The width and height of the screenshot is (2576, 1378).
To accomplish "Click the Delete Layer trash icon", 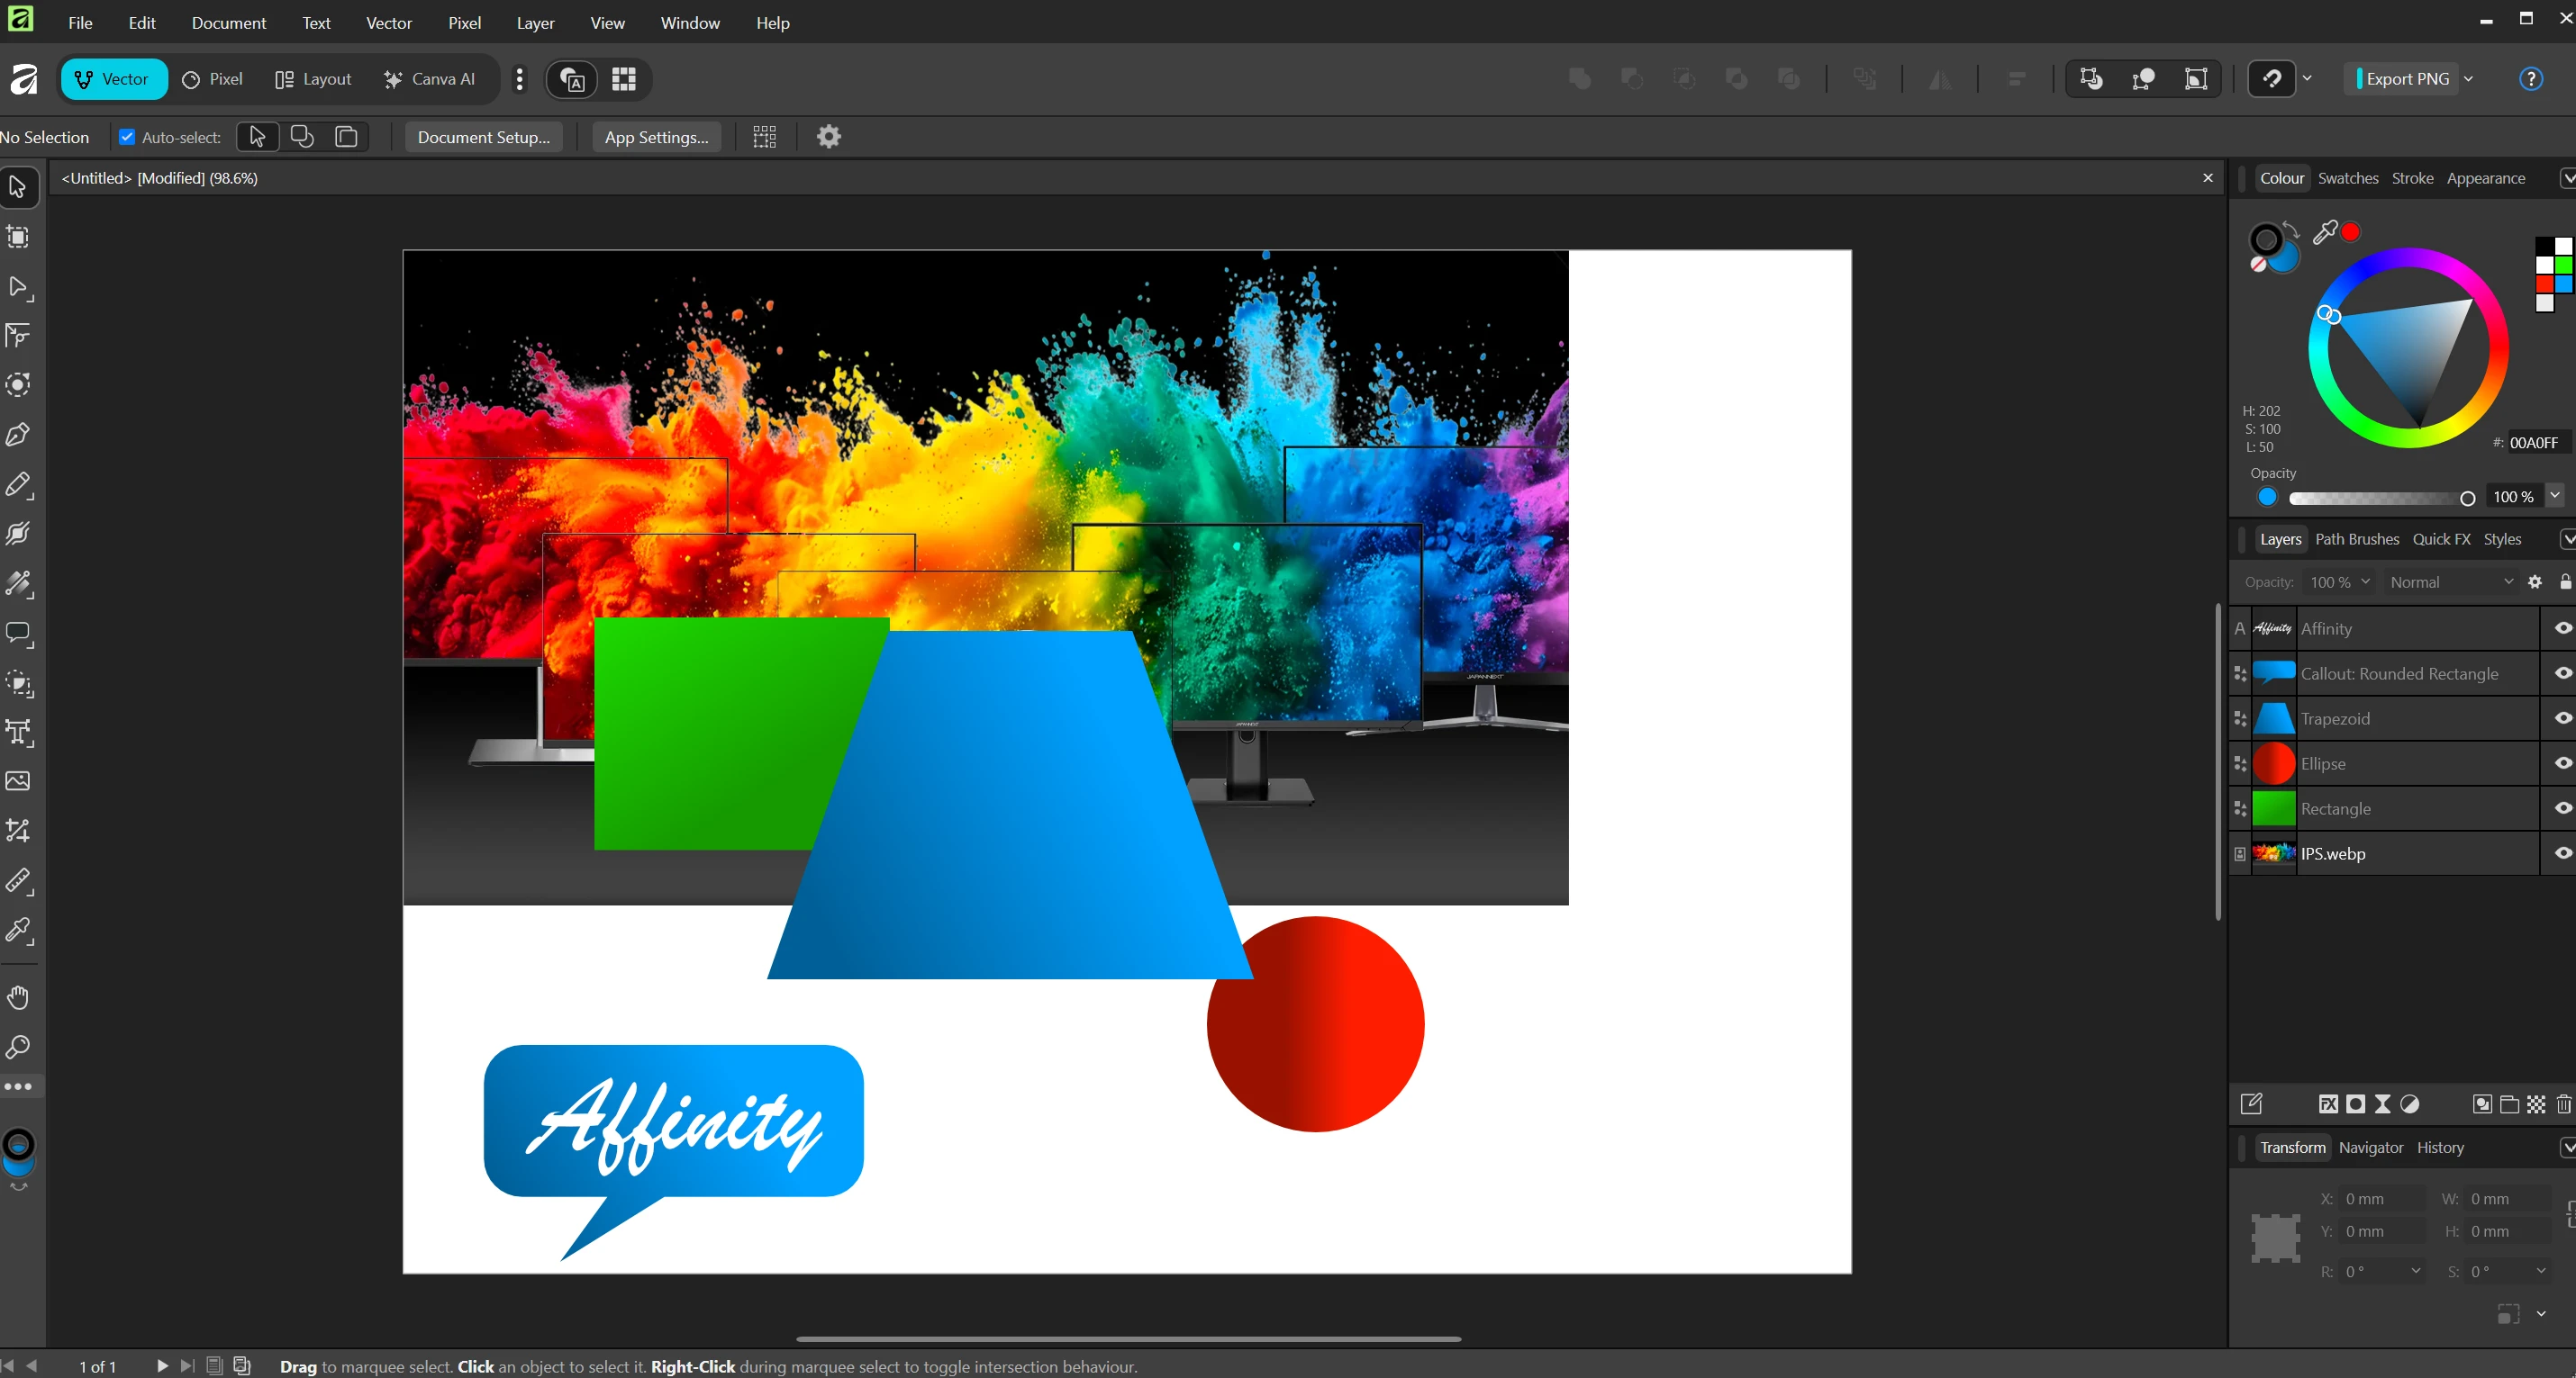I will pos(2563,1104).
